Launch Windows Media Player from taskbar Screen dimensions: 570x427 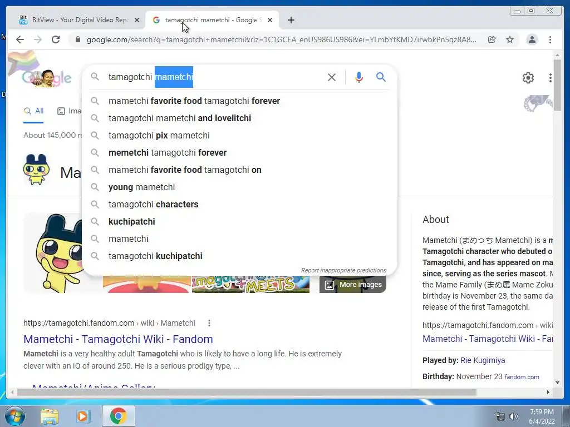[x=82, y=416]
